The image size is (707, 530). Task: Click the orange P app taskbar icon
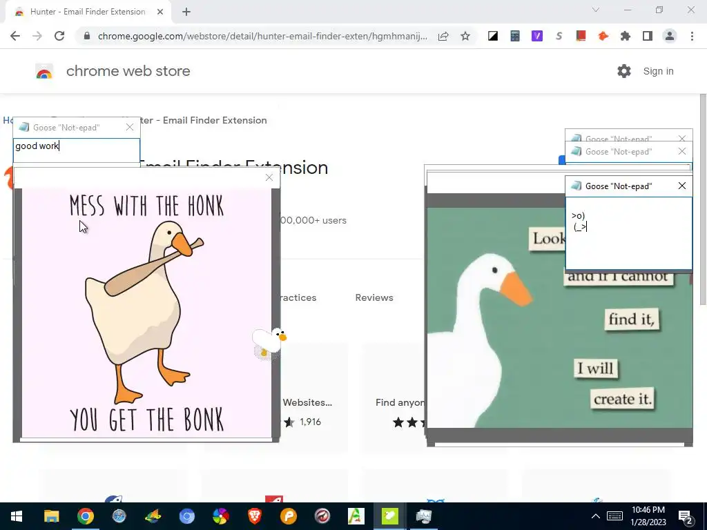(x=288, y=516)
